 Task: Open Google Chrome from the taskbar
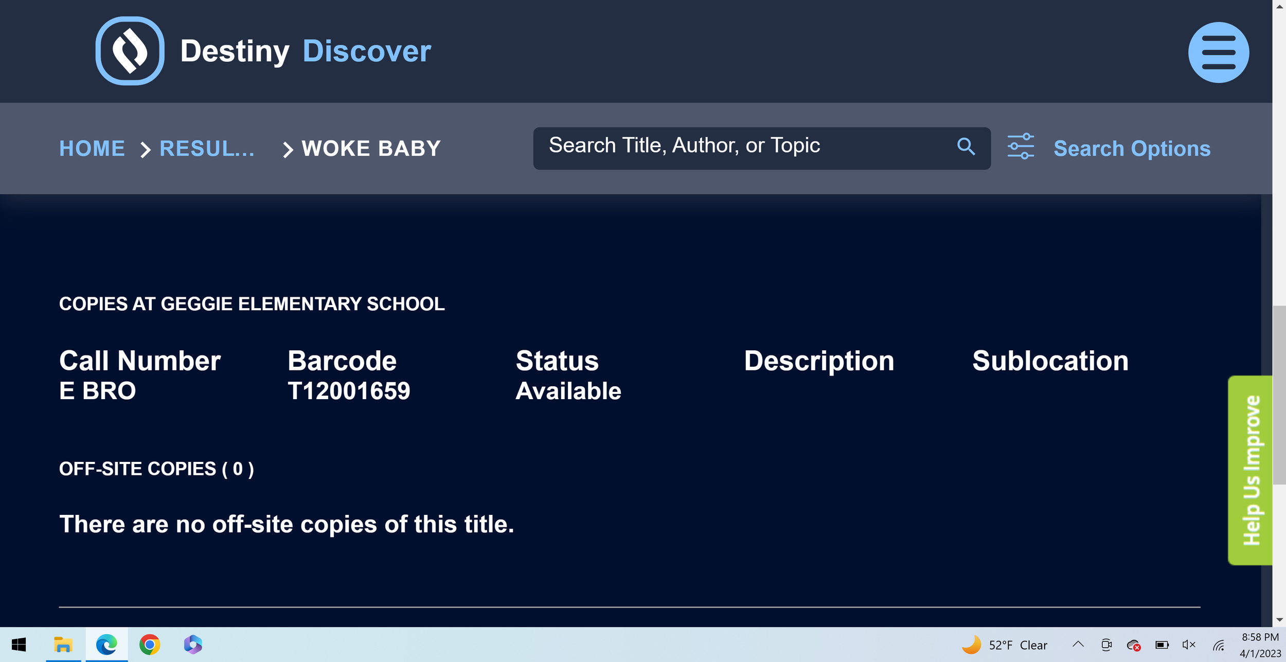coord(150,644)
